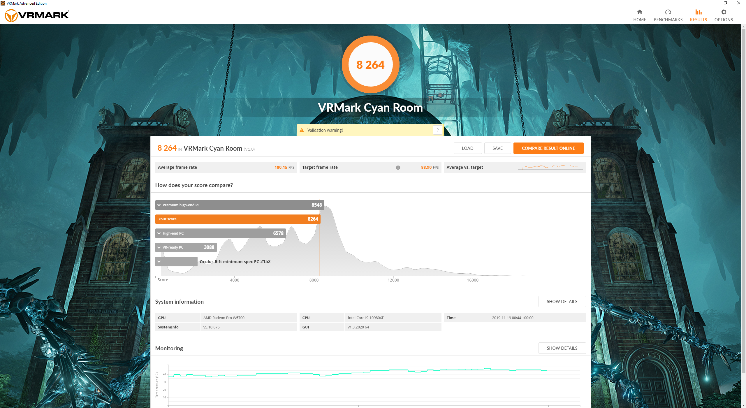Expand the Premium high-end PC entry

coord(159,205)
